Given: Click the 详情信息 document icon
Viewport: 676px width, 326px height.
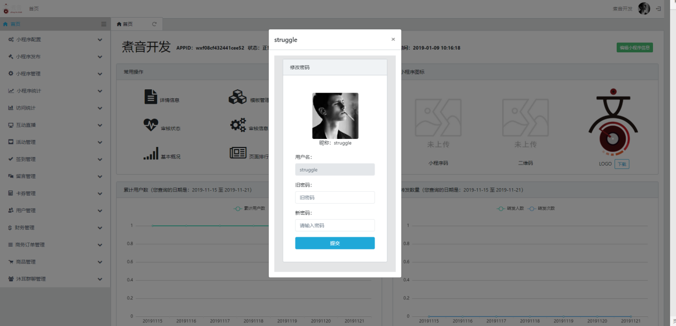Looking at the screenshot, I should [151, 97].
